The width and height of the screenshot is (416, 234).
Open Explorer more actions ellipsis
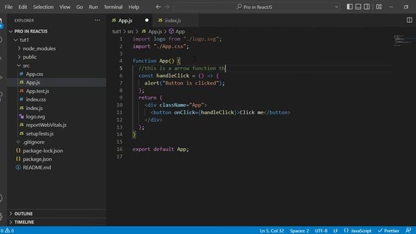click(x=97, y=20)
